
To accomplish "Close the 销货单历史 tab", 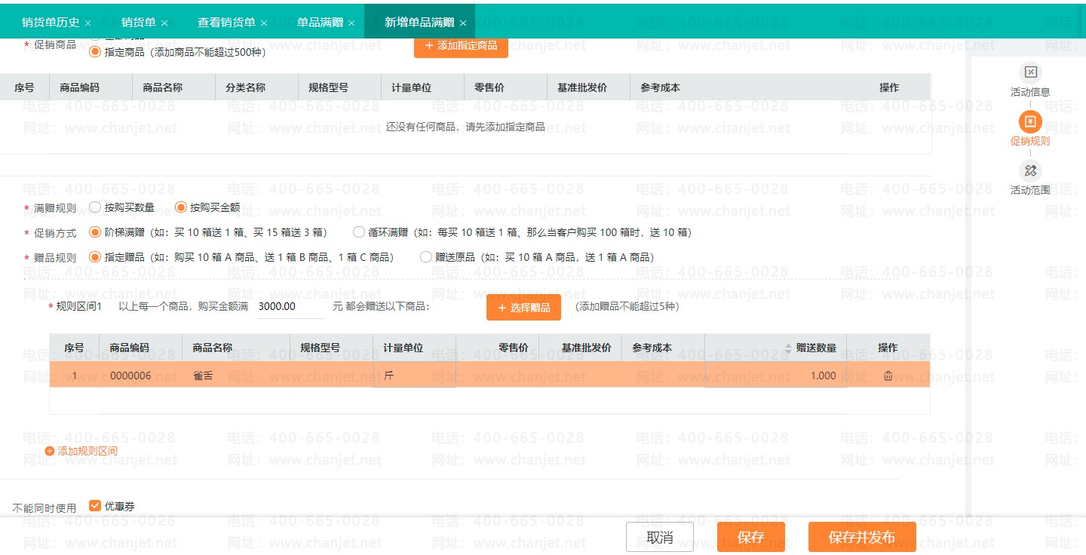I will pos(88,23).
